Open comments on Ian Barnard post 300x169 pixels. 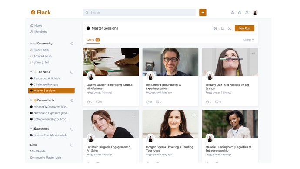(157, 102)
